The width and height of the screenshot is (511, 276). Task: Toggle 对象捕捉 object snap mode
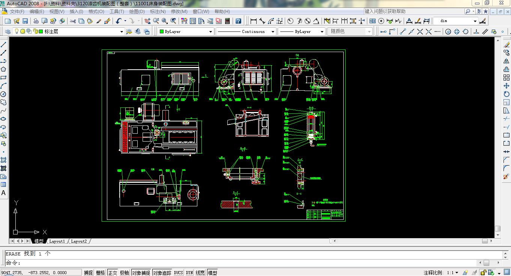click(x=141, y=273)
